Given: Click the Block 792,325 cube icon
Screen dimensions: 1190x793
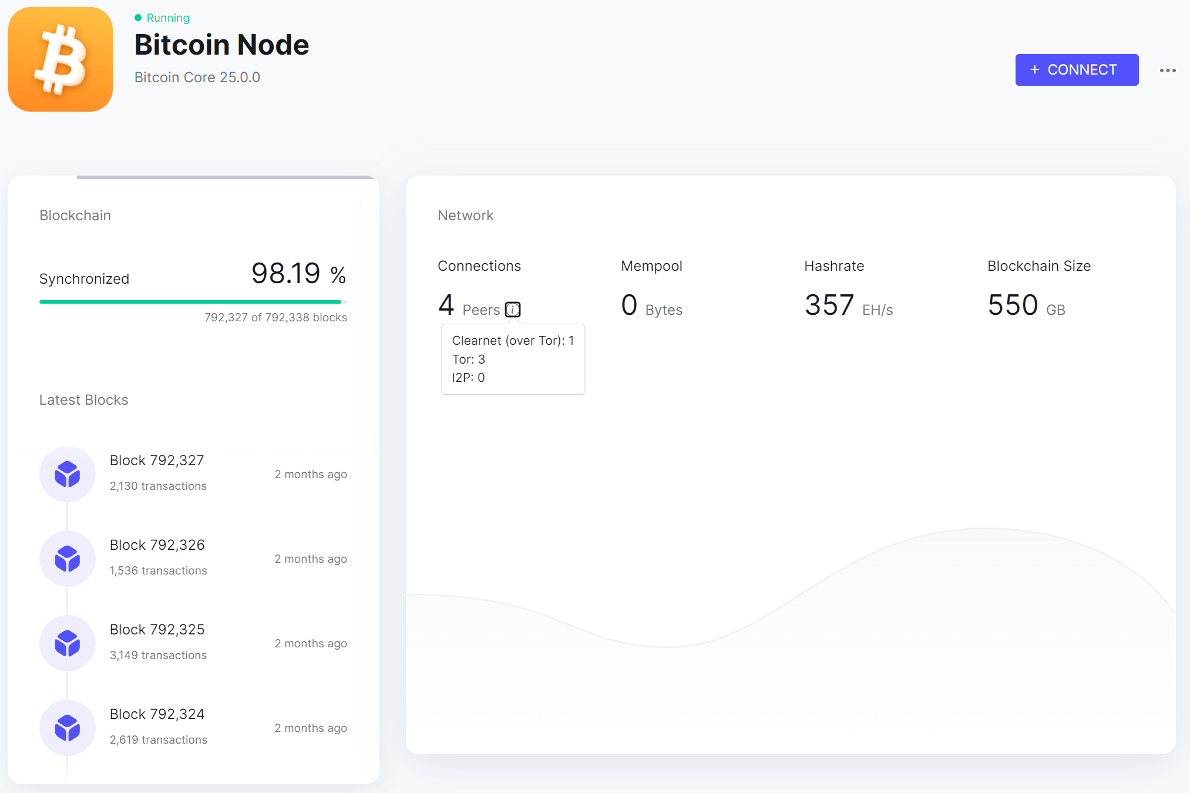Looking at the screenshot, I should [68, 643].
